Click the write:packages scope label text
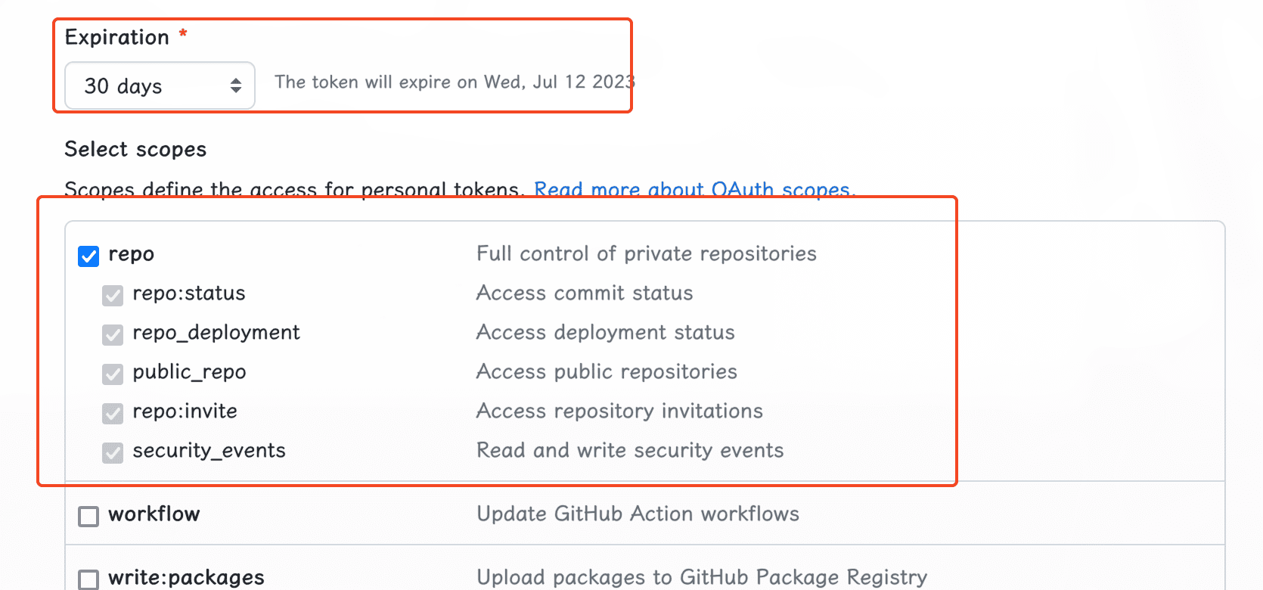The height and width of the screenshot is (590, 1263). pyautogui.click(x=186, y=578)
